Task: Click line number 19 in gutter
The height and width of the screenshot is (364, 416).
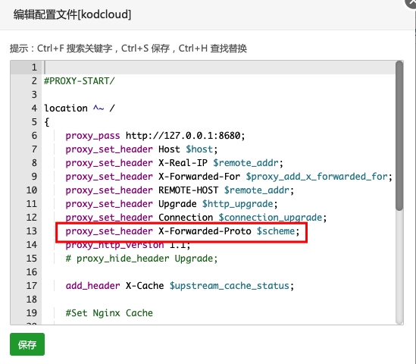Action: 32,313
